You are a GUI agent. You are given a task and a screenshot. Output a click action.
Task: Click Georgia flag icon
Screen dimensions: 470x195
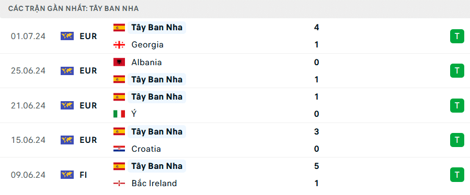(x=119, y=45)
